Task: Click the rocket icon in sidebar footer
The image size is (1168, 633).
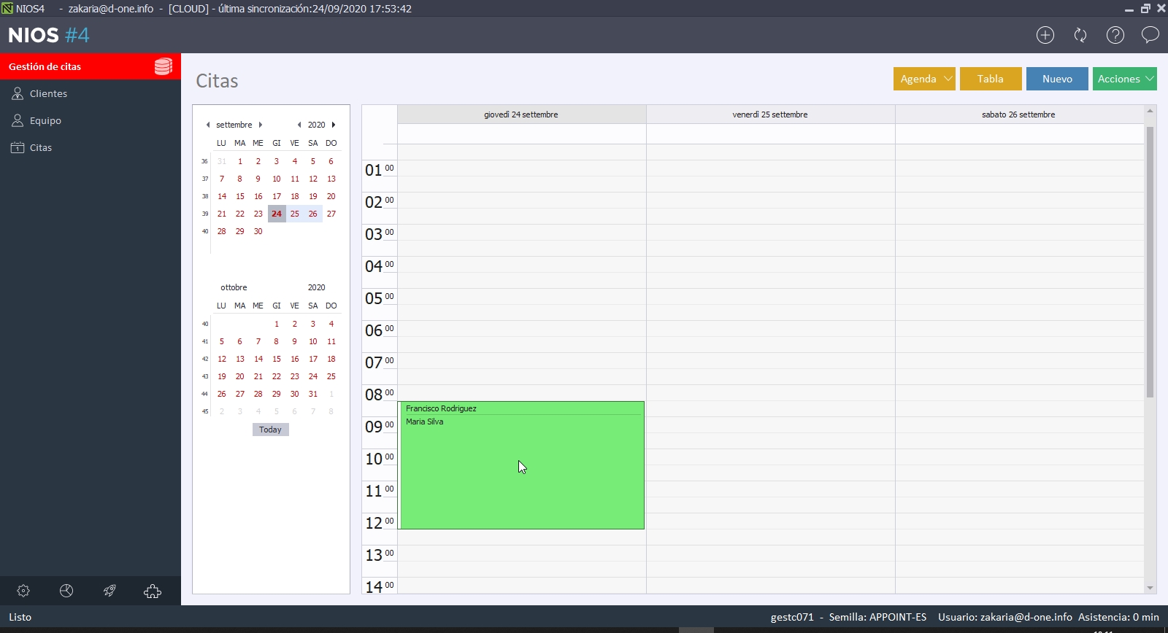Action: click(109, 591)
